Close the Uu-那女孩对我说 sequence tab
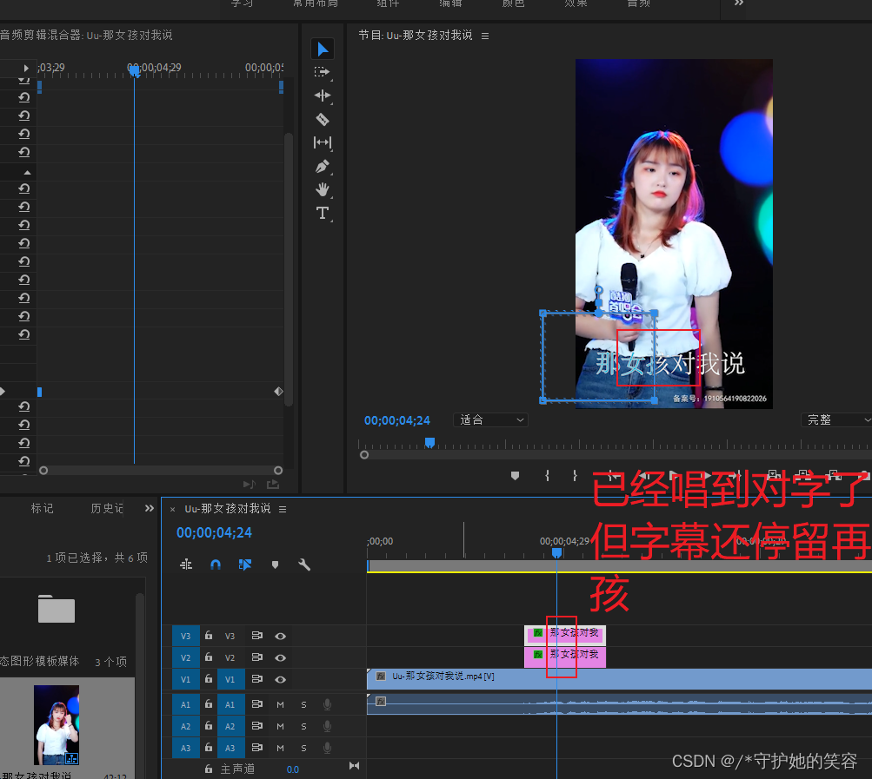 [172, 509]
